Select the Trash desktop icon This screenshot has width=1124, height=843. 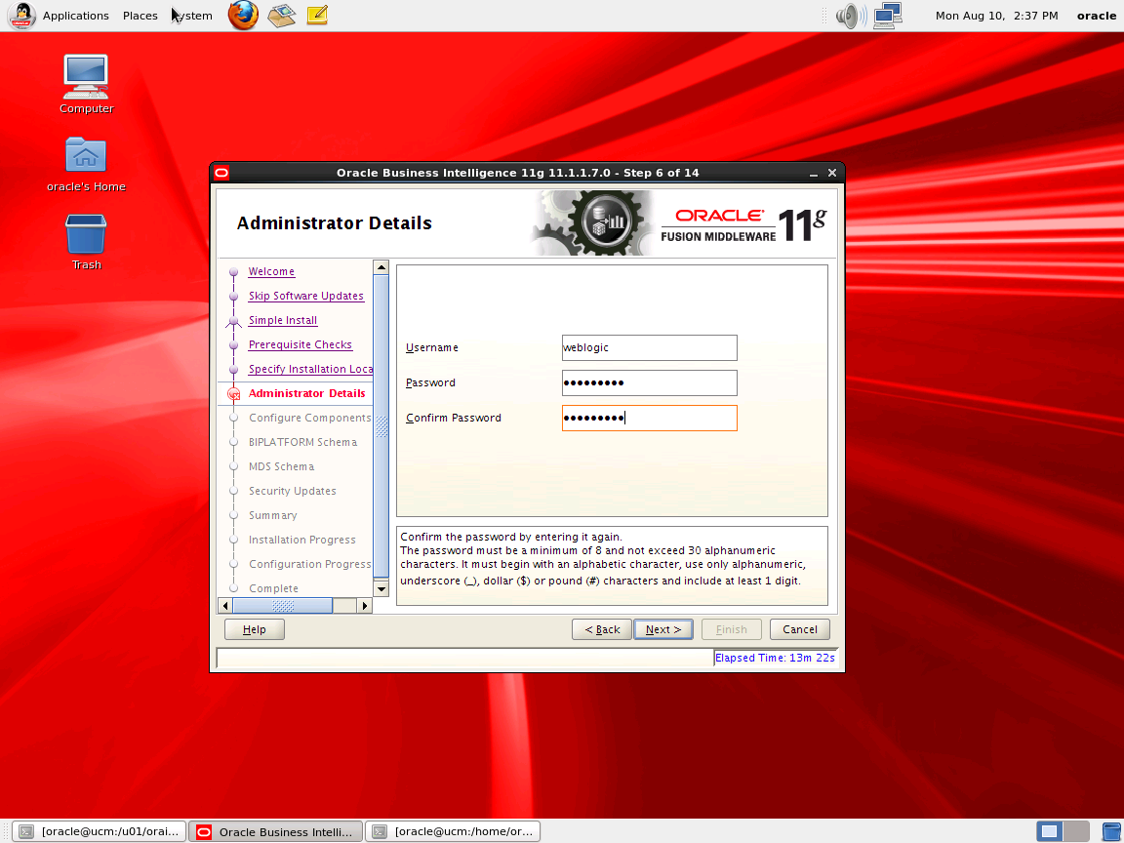tap(86, 242)
